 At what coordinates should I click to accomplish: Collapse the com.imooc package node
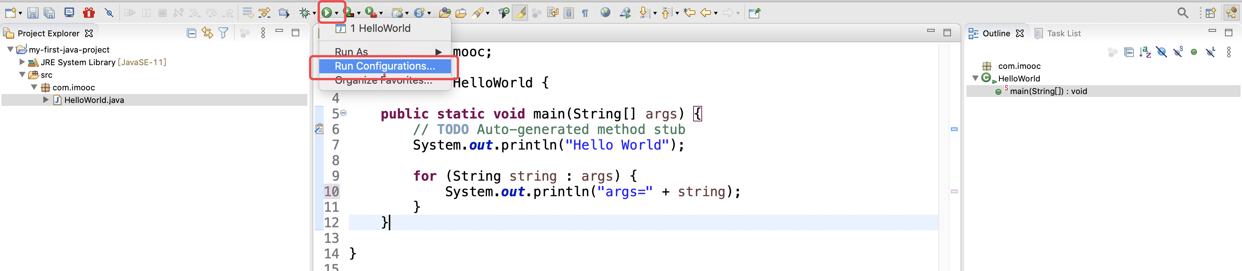tap(34, 87)
